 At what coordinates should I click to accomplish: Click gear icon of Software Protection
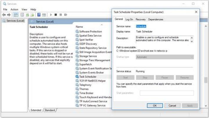tap(77, 31)
